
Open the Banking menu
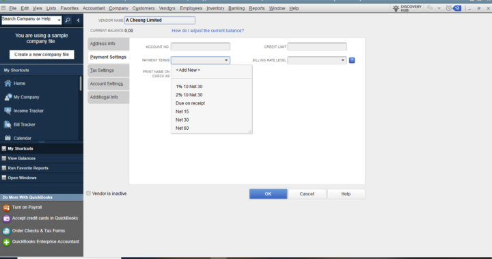click(236, 8)
